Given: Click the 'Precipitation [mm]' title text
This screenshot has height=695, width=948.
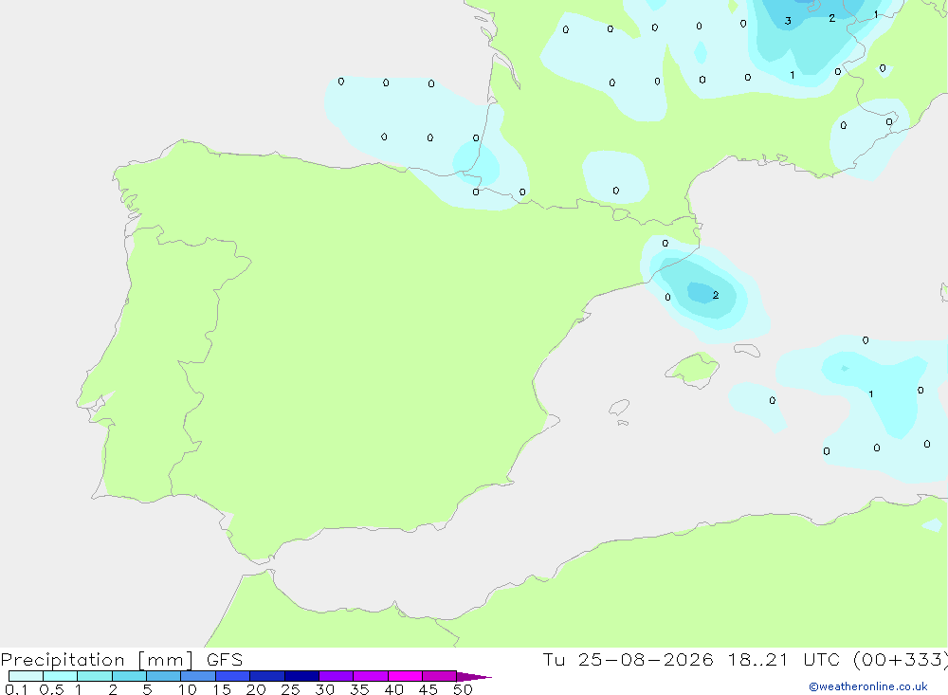Looking at the screenshot, I should coord(98,660).
